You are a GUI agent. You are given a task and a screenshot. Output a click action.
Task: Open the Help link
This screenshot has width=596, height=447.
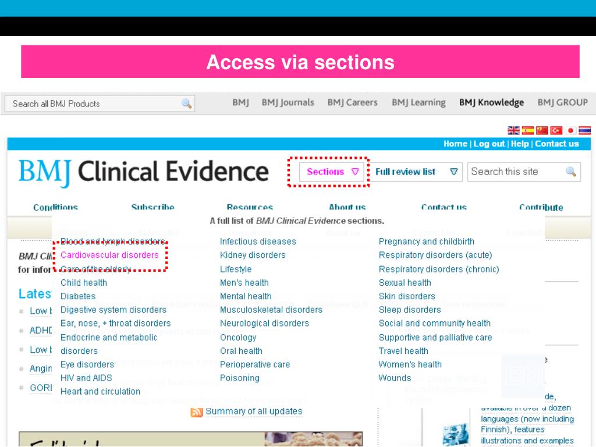pos(520,144)
